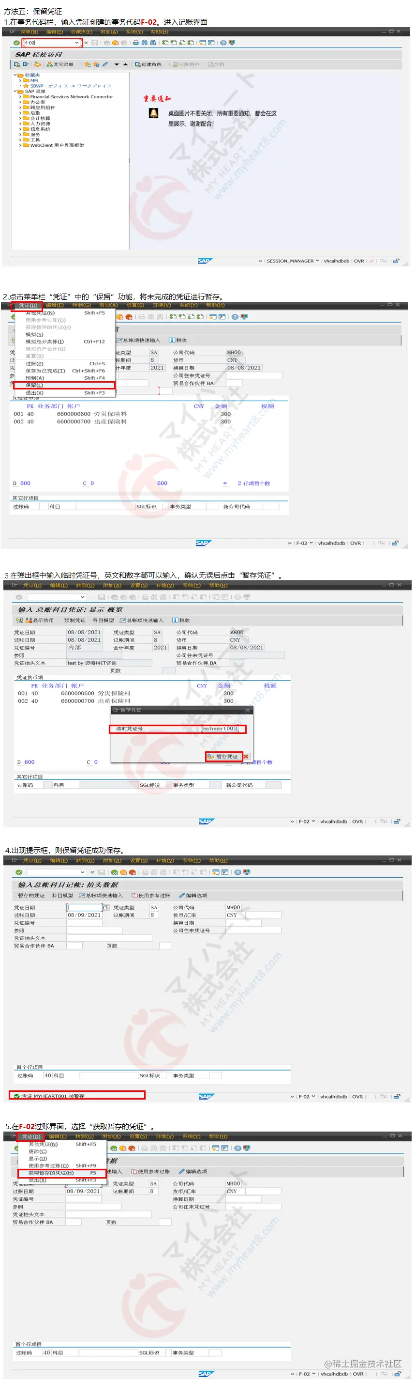Expand the 办公室 folder
The image size is (415, 1382).
point(20,102)
